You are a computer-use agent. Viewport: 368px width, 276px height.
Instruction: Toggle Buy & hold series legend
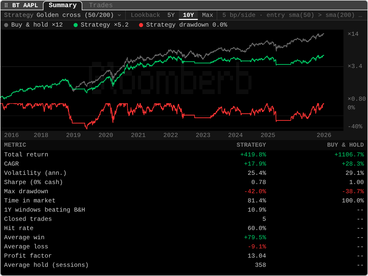pos(33,25)
